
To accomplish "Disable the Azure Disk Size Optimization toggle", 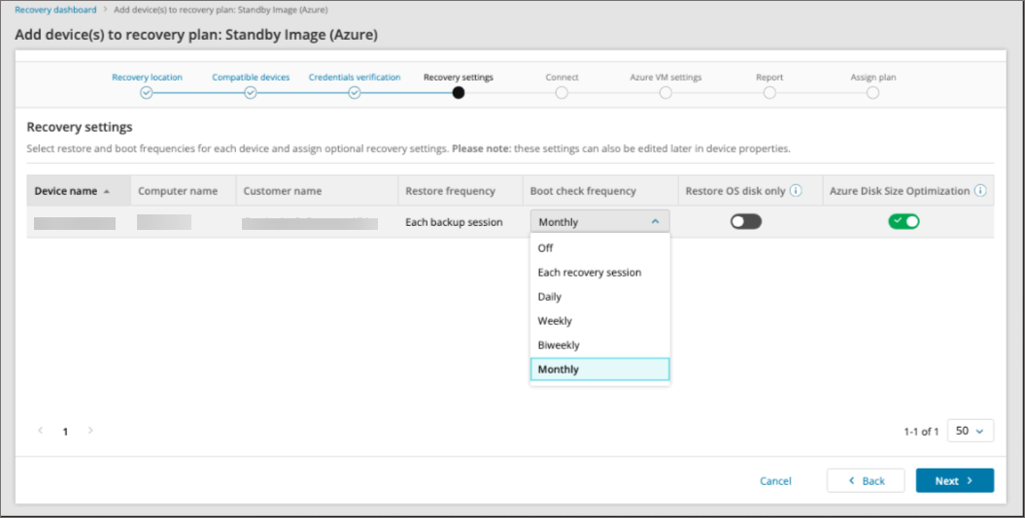I will tap(904, 222).
